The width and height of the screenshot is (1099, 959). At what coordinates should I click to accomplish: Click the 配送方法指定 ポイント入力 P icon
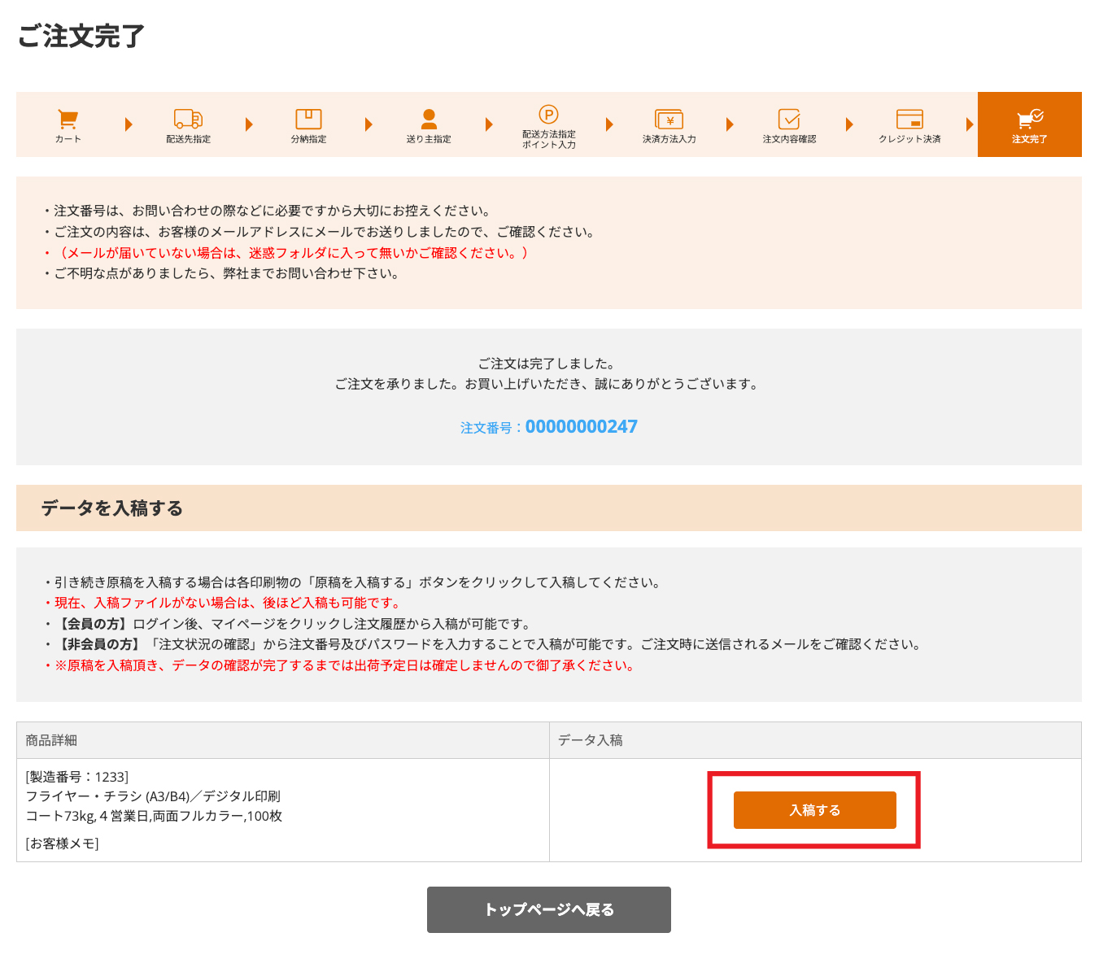click(548, 115)
